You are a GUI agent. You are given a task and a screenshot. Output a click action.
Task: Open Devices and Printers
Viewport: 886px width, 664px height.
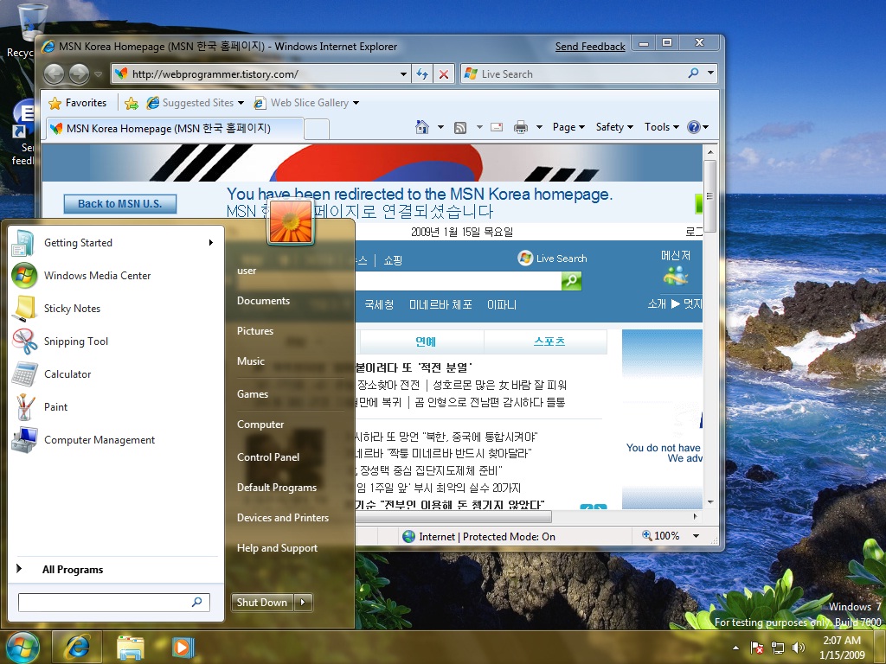tap(283, 518)
